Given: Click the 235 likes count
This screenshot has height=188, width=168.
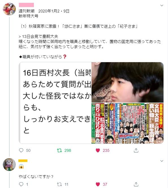Looking at the screenshot, I should tap(106, 150).
